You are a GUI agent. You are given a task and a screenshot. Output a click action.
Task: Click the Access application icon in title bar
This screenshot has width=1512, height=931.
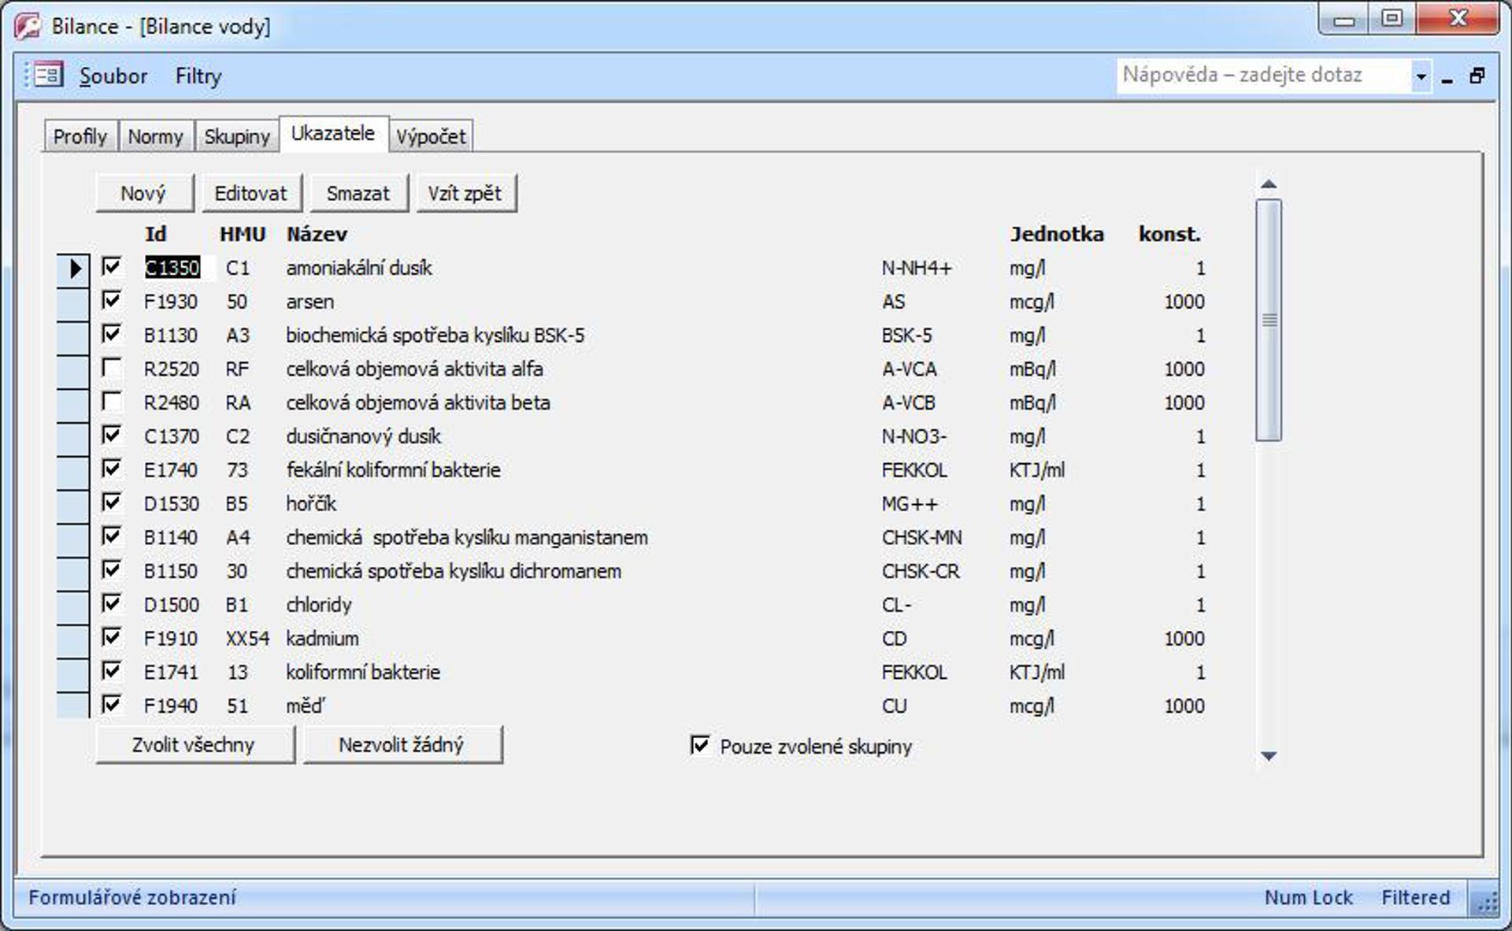pos(28,26)
